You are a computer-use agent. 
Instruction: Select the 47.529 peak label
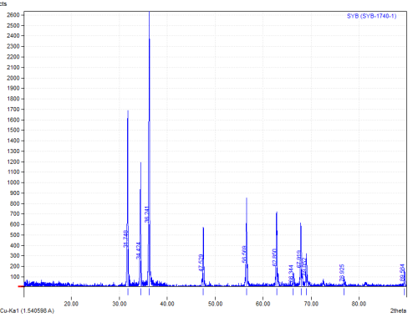pos(201,263)
